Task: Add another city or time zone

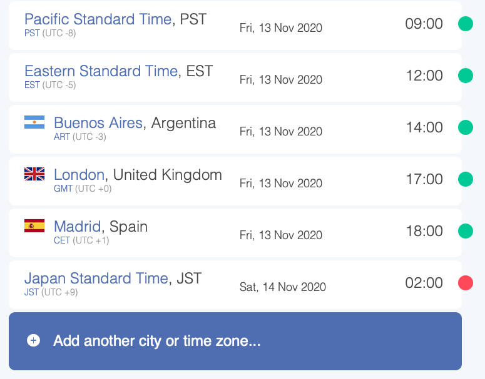Action: (x=235, y=341)
